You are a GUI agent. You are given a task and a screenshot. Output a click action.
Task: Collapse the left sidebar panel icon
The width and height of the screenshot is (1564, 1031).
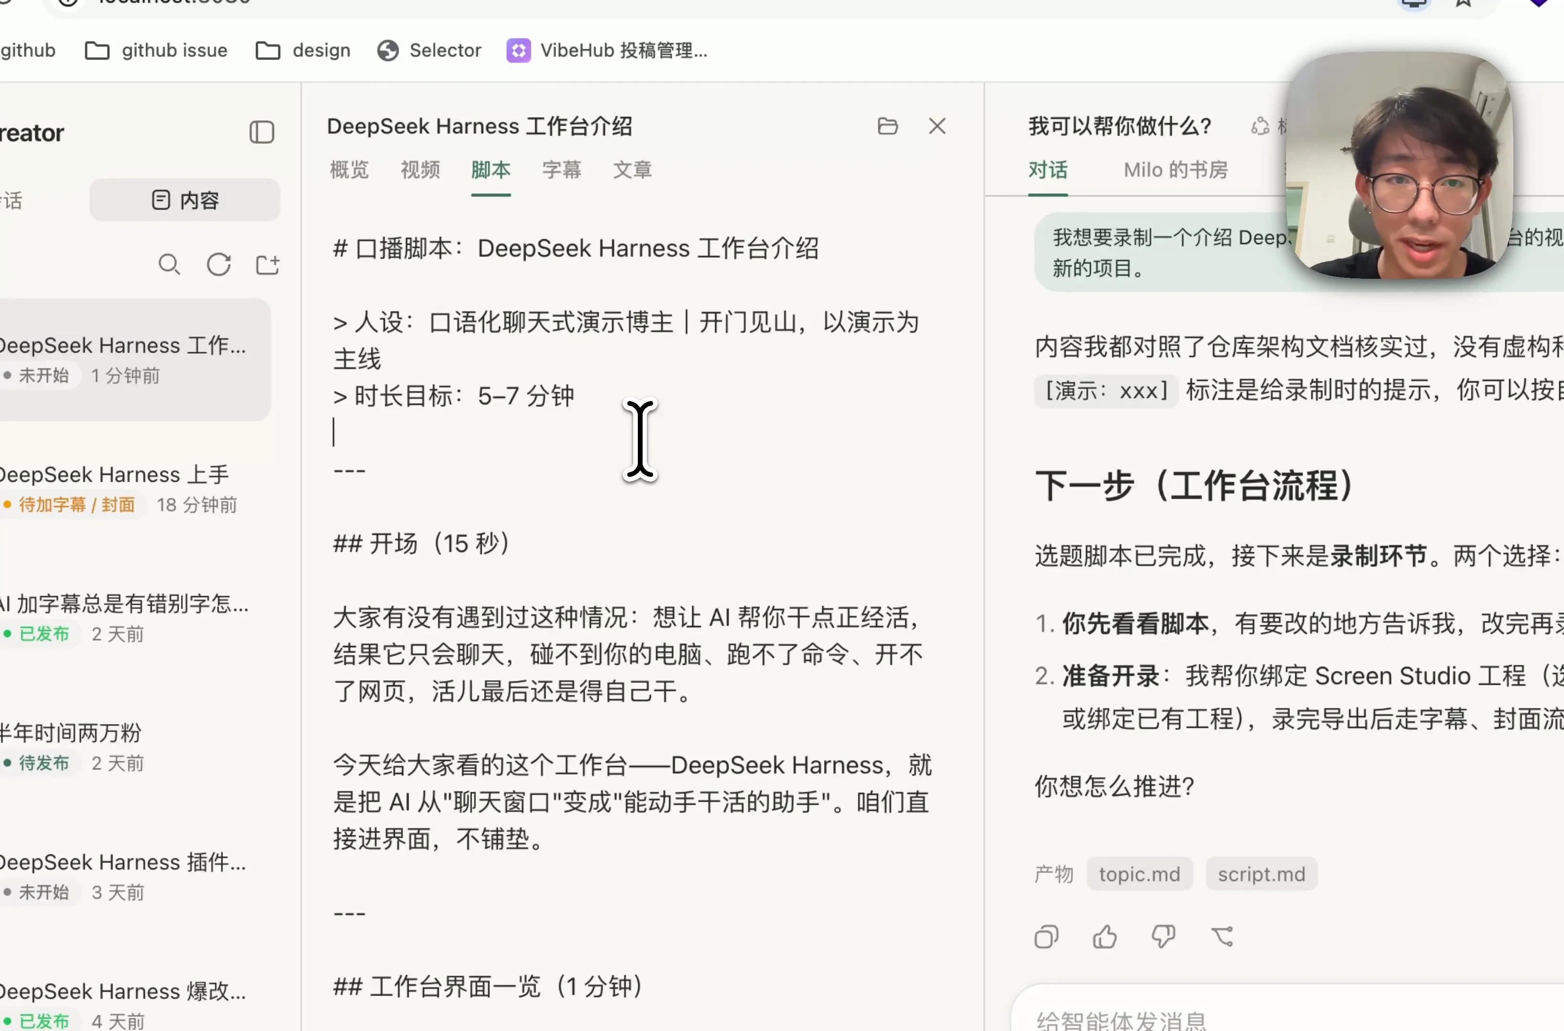click(x=262, y=132)
